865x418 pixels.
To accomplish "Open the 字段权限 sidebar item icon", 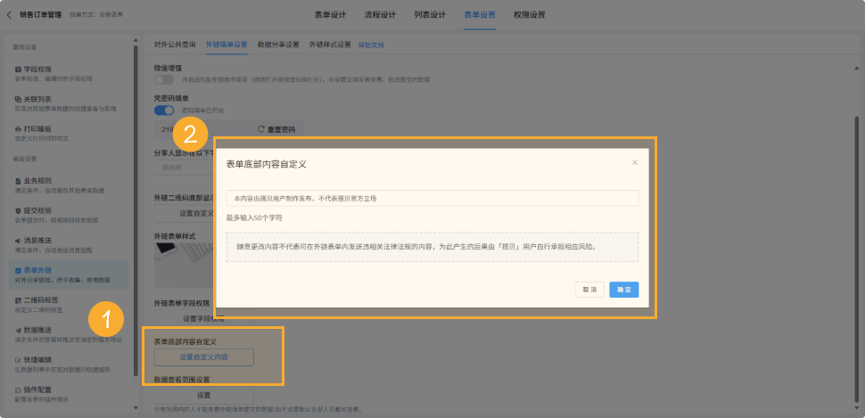I will coord(18,70).
